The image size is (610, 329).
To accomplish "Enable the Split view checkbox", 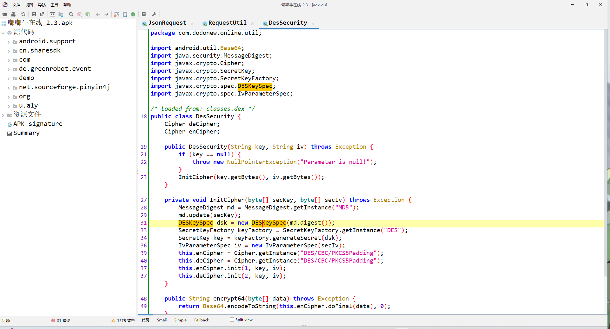I will 232,320.
